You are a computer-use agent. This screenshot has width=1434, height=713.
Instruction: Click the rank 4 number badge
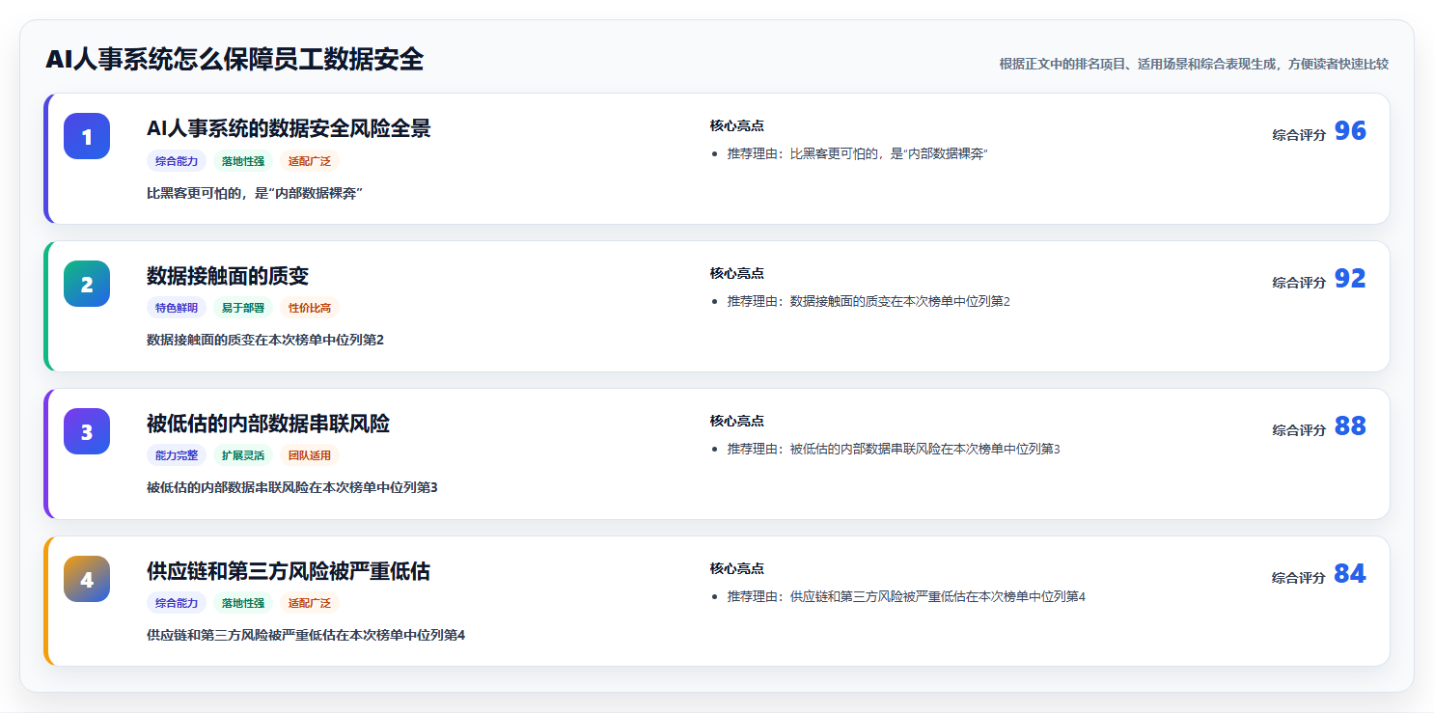[x=87, y=579]
